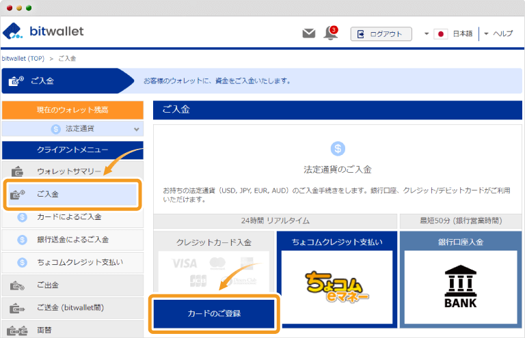Click the BANK building icon
This screenshot has height=338, width=525.
point(461,286)
